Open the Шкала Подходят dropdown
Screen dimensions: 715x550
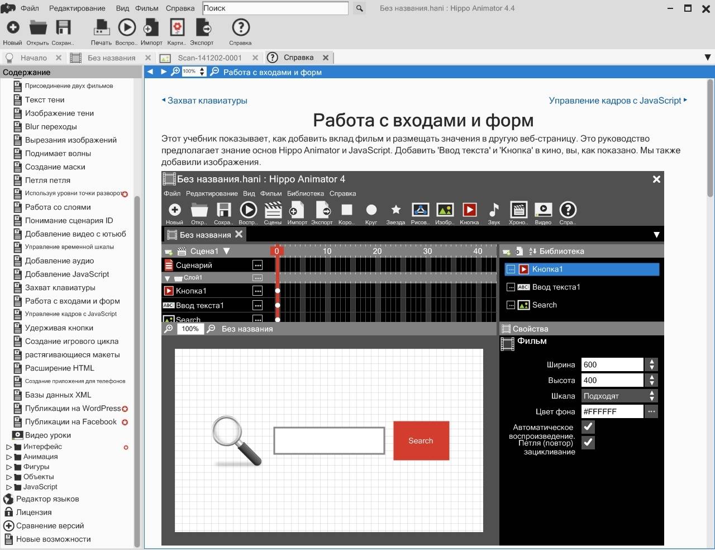pos(619,396)
